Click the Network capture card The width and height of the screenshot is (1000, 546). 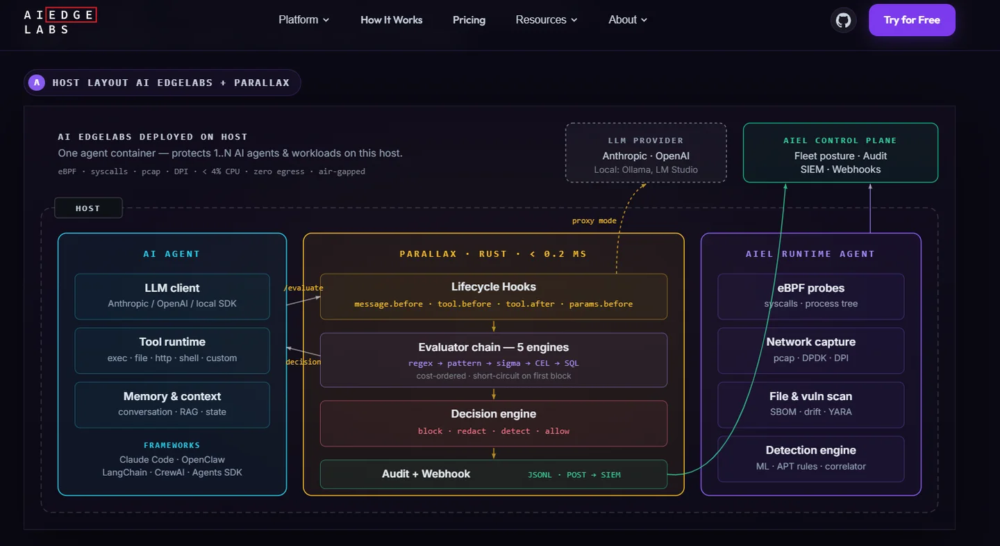coord(811,351)
